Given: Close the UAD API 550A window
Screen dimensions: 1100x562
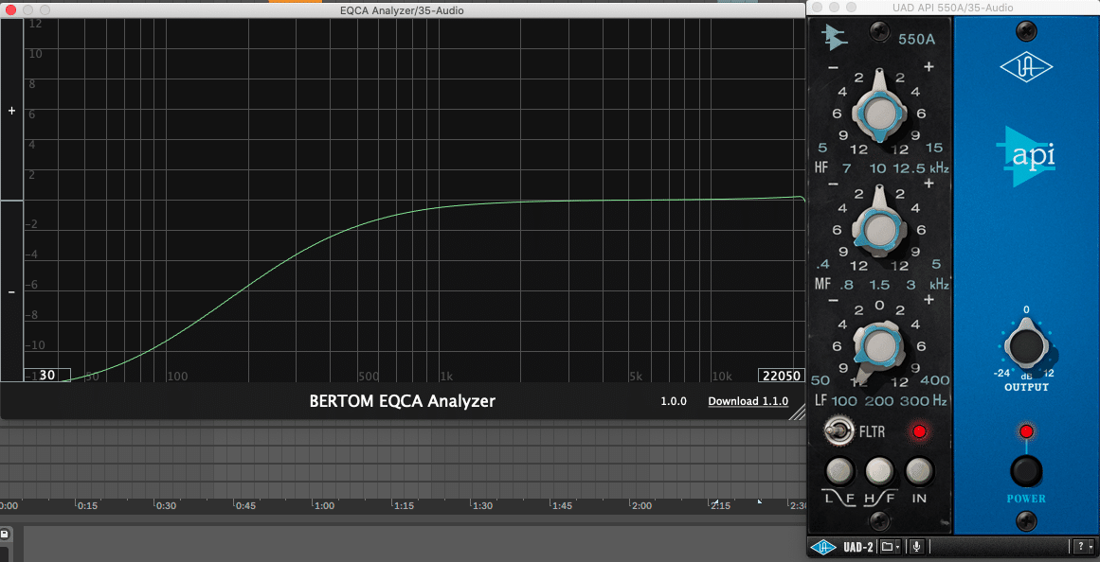Looking at the screenshot, I should (818, 7).
